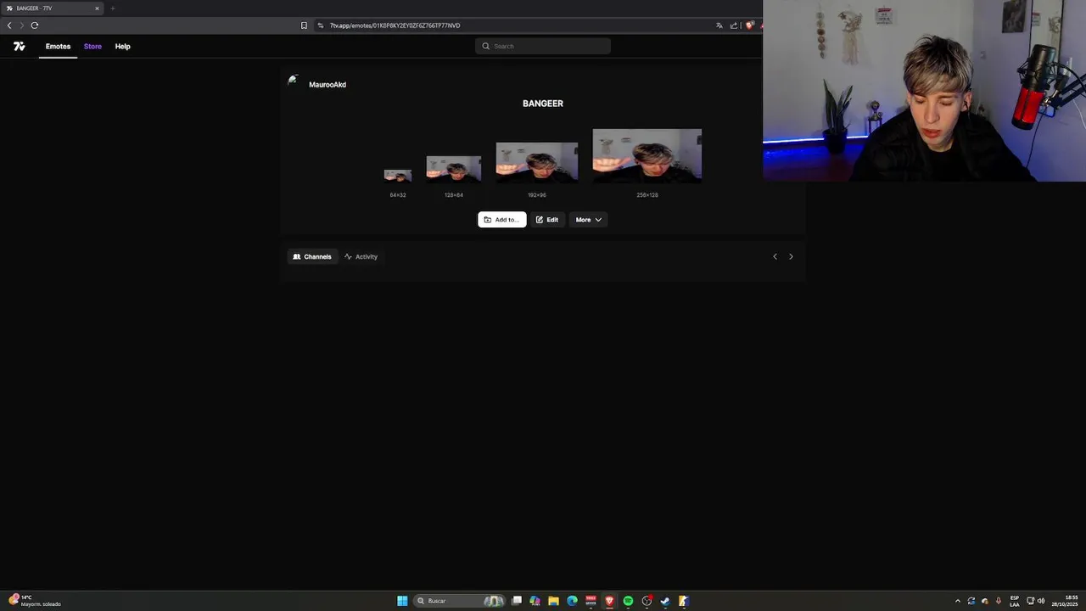Open Counter-Strike taskbar icon

(684, 601)
